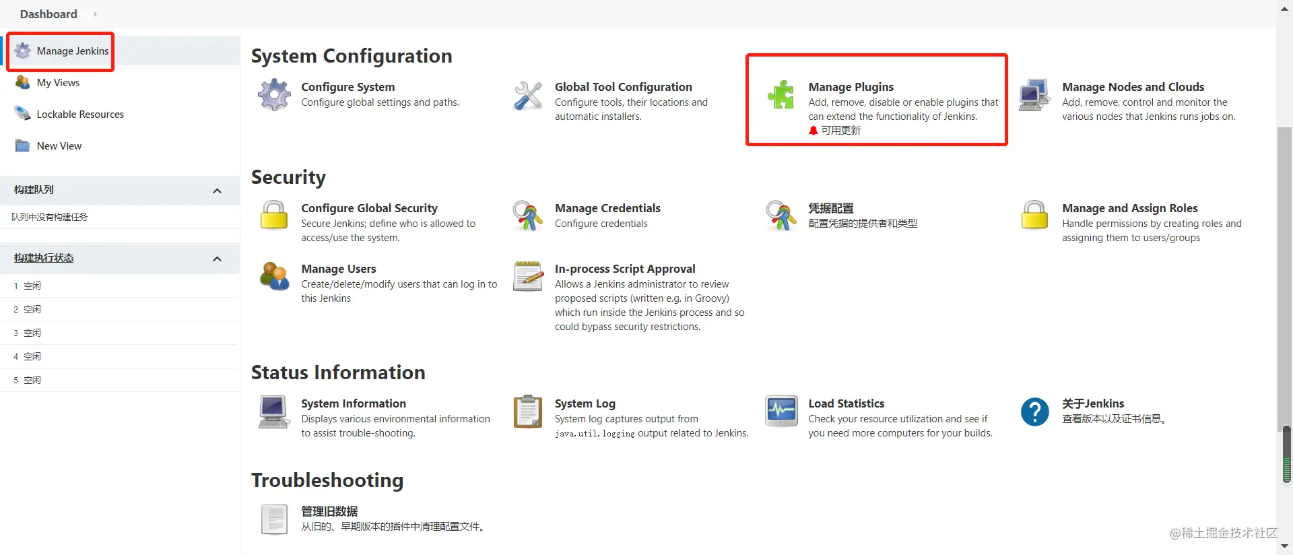Open the System Information title link

(x=354, y=403)
